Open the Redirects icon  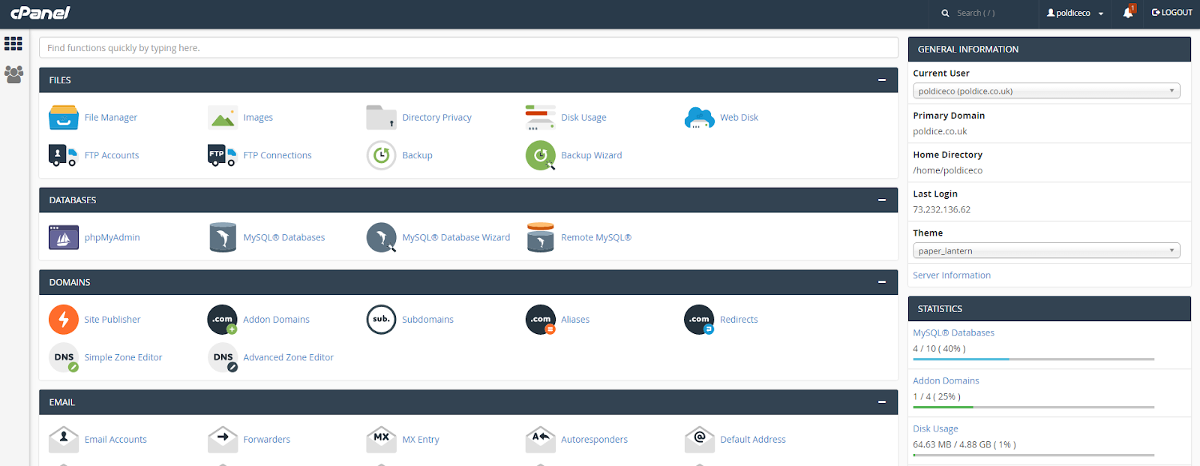coord(699,319)
